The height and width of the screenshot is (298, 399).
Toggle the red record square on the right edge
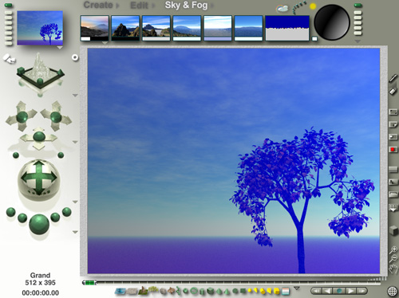click(x=393, y=149)
